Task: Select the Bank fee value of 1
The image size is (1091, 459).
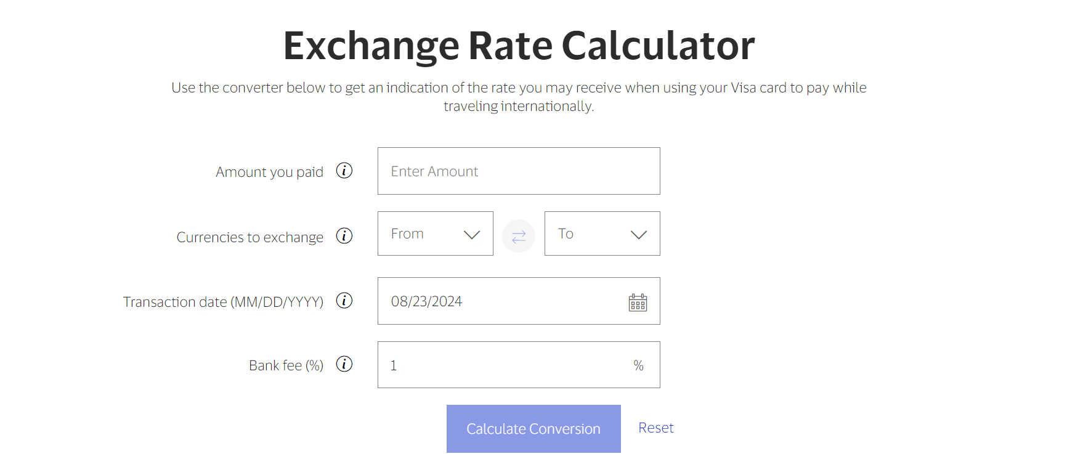Action: pos(393,365)
